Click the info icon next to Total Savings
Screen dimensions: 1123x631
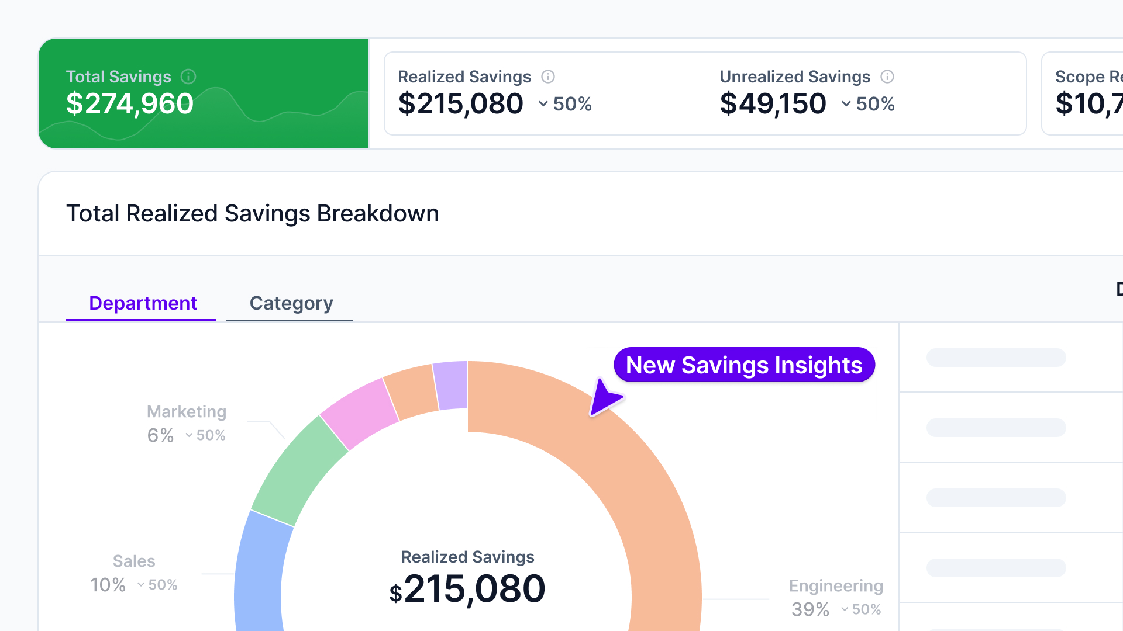click(188, 77)
